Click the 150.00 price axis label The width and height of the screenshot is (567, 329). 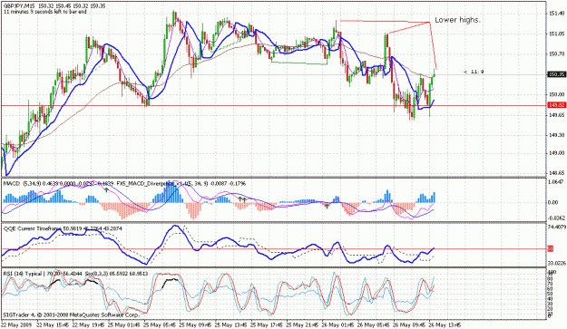[557, 94]
